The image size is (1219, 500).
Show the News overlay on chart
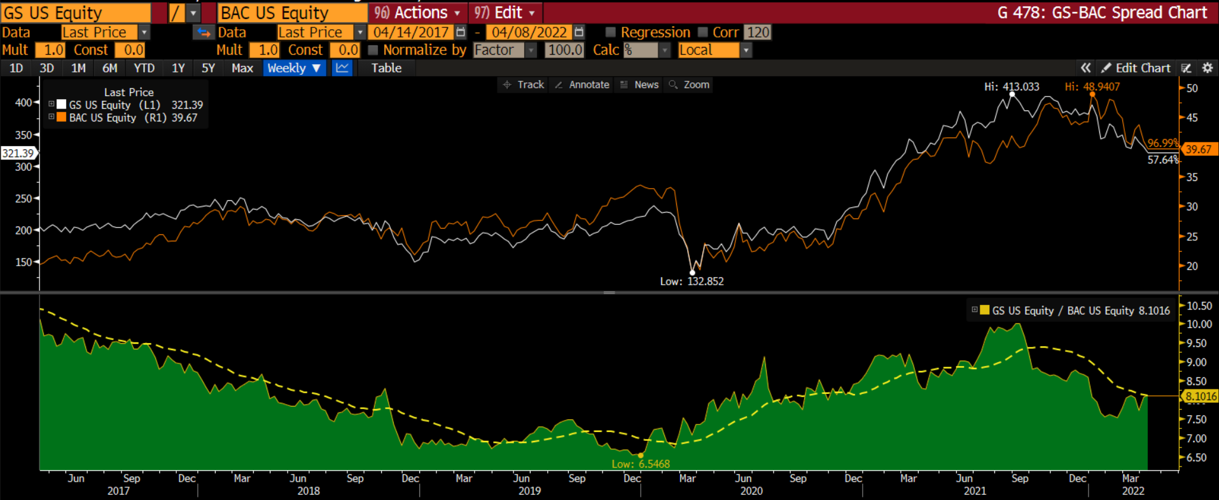(639, 84)
